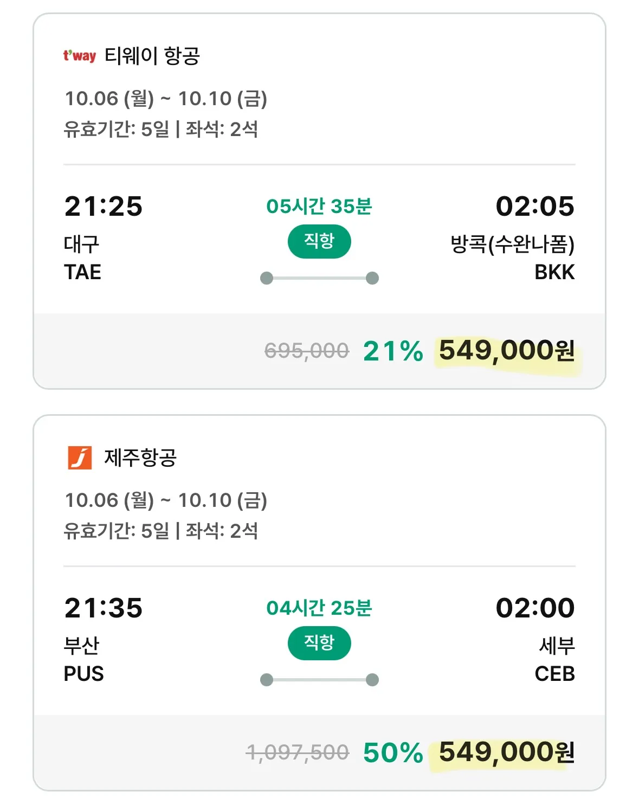The width and height of the screenshot is (639, 811).
Task: Click the crossed-out 695,000 original price
Action: [x=307, y=351]
